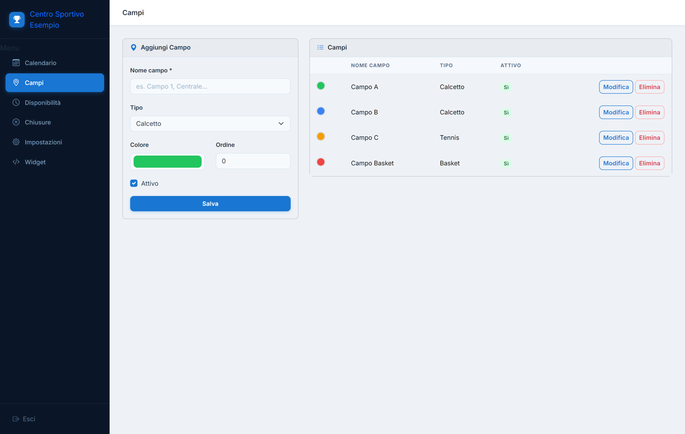Click the Widget code brackets icon
Viewport: 685px width, 434px height.
click(16, 162)
